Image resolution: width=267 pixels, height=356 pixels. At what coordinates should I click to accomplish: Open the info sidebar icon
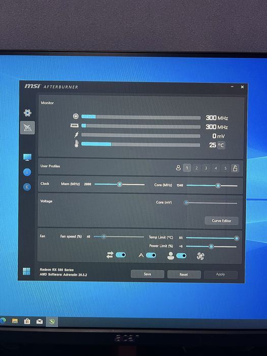point(27,172)
